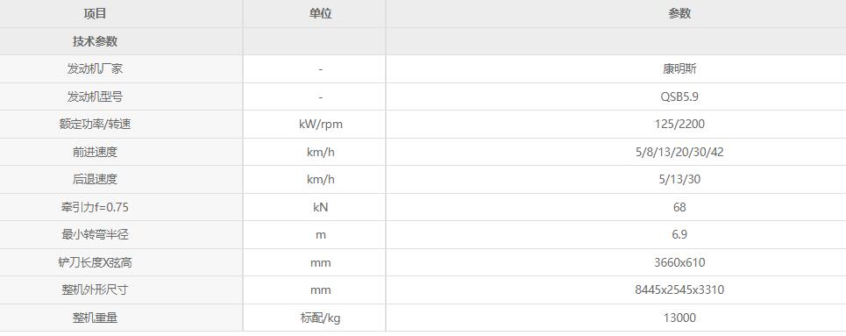Screen dimensions: 846x336
Task: Select the kW/rpm unit cell
Action: click(x=321, y=125)
